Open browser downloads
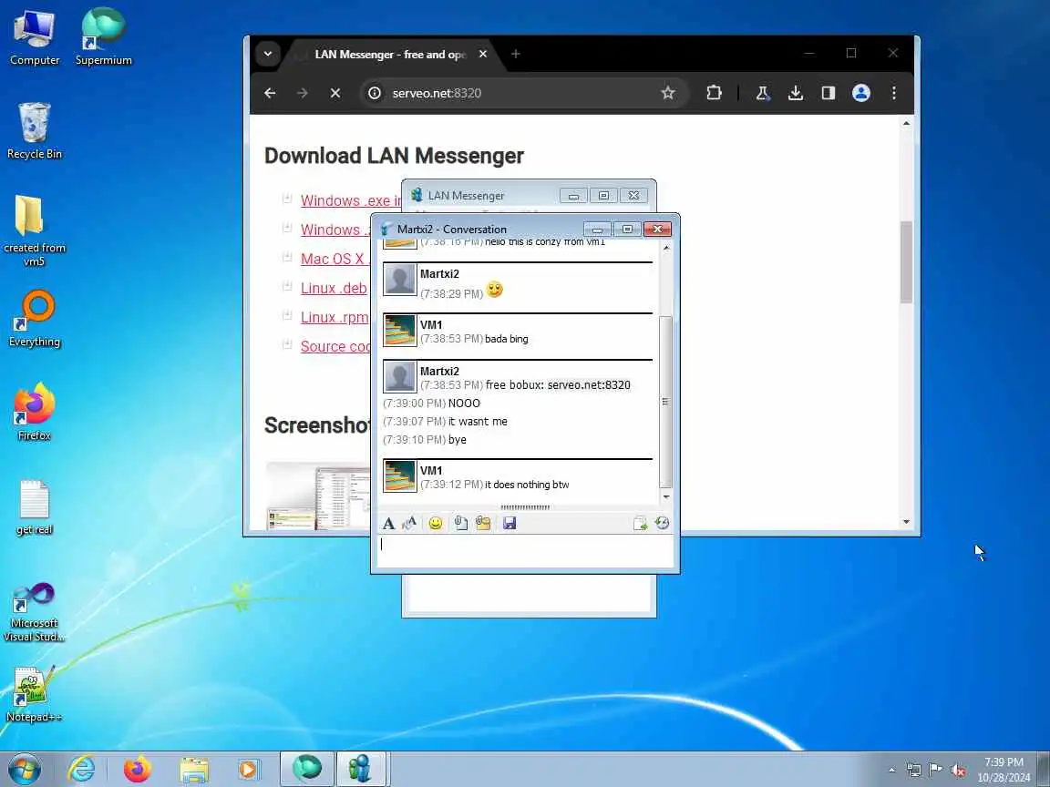The image size is (1050, 787). [795, 93]
